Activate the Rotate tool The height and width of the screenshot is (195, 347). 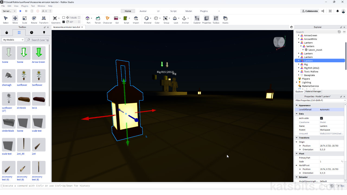[x=34, y=20]
